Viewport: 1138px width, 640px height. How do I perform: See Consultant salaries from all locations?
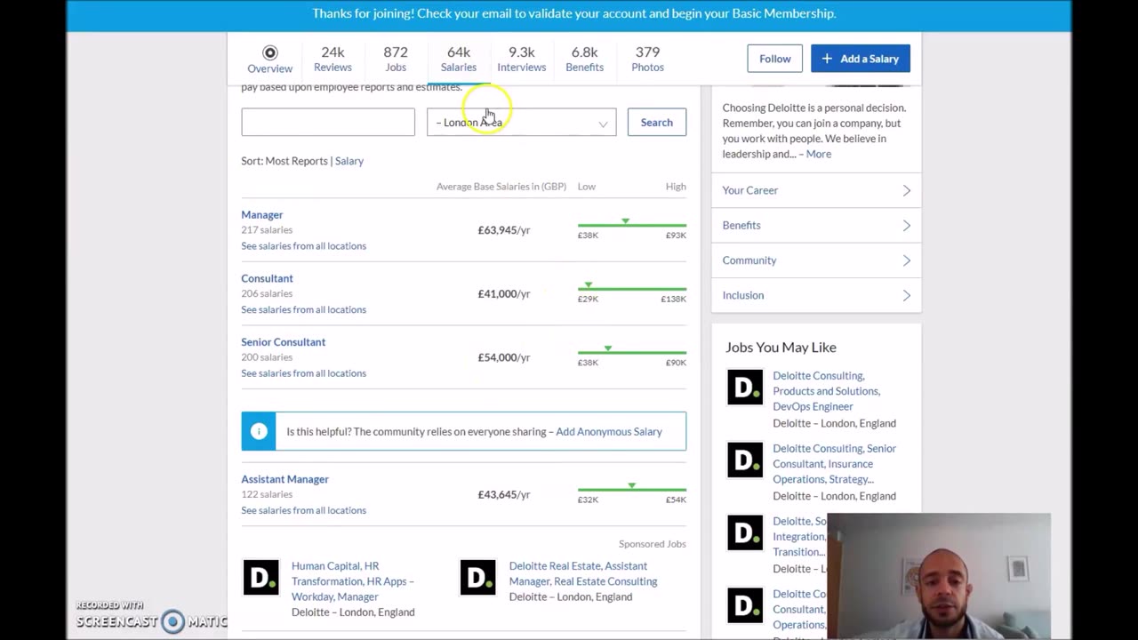pyautogui.click(x=303, y=309)
